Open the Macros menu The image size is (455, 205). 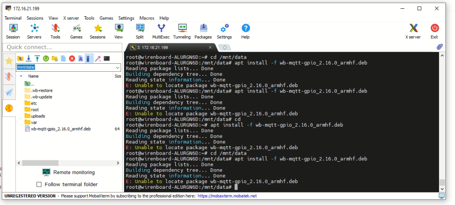click(147, 18)
